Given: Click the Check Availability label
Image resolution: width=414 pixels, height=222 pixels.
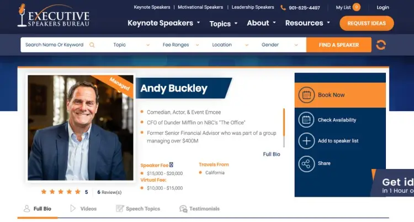Looking at the screenshot, I should (x=337, y=120).
